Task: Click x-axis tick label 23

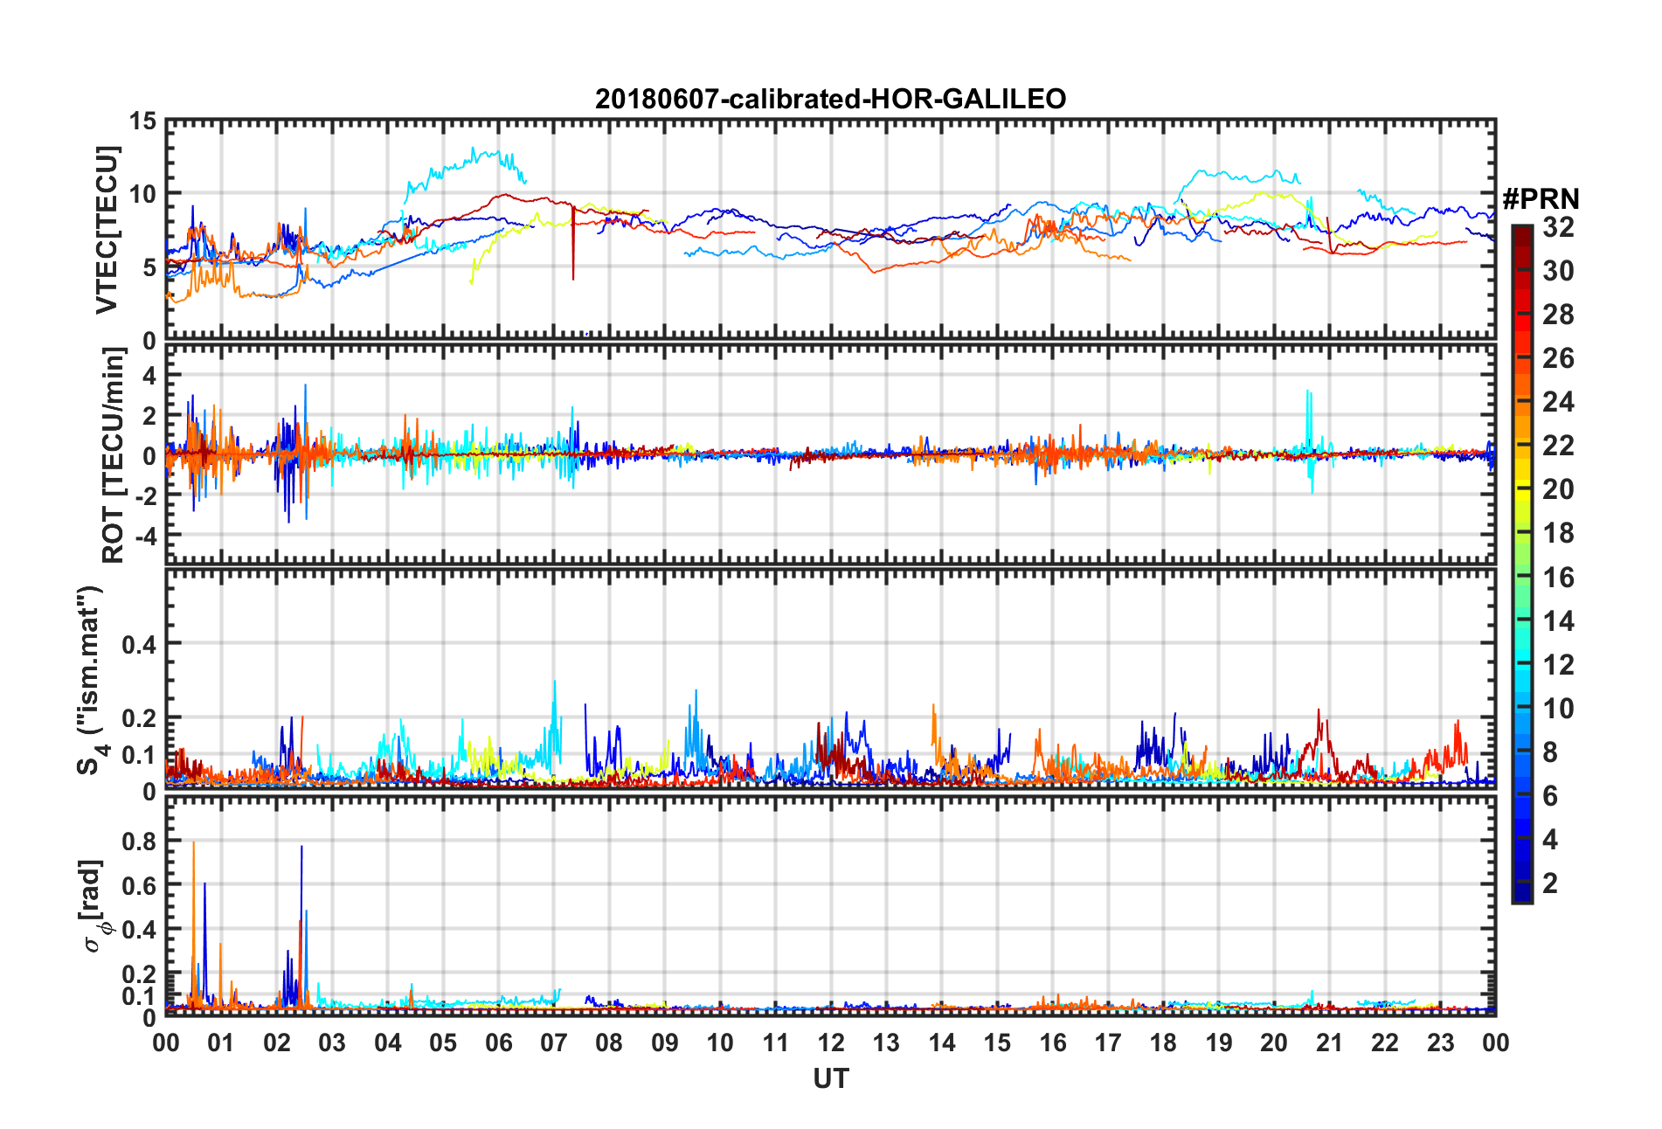Action: 1440,1042
